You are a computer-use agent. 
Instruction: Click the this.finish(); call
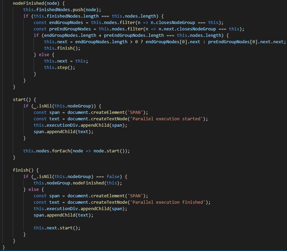coord(62,48)
